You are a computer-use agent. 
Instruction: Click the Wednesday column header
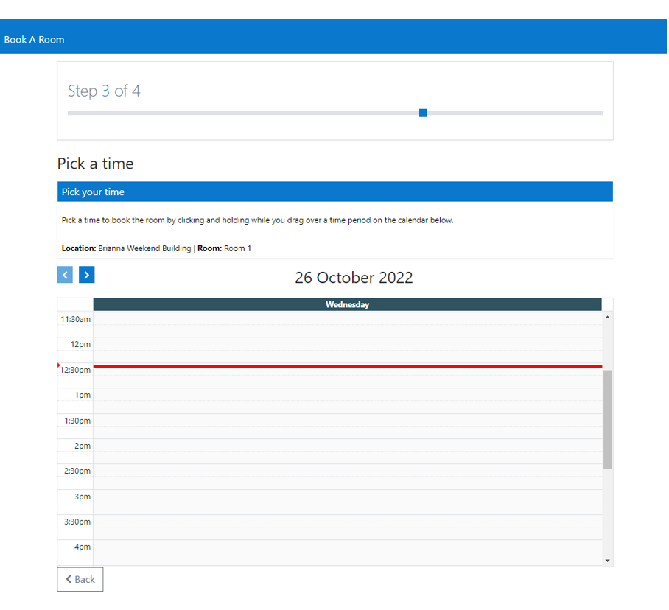pos(347,305)
